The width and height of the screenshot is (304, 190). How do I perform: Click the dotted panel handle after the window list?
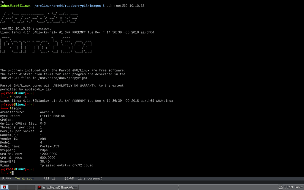pos(178,187)
